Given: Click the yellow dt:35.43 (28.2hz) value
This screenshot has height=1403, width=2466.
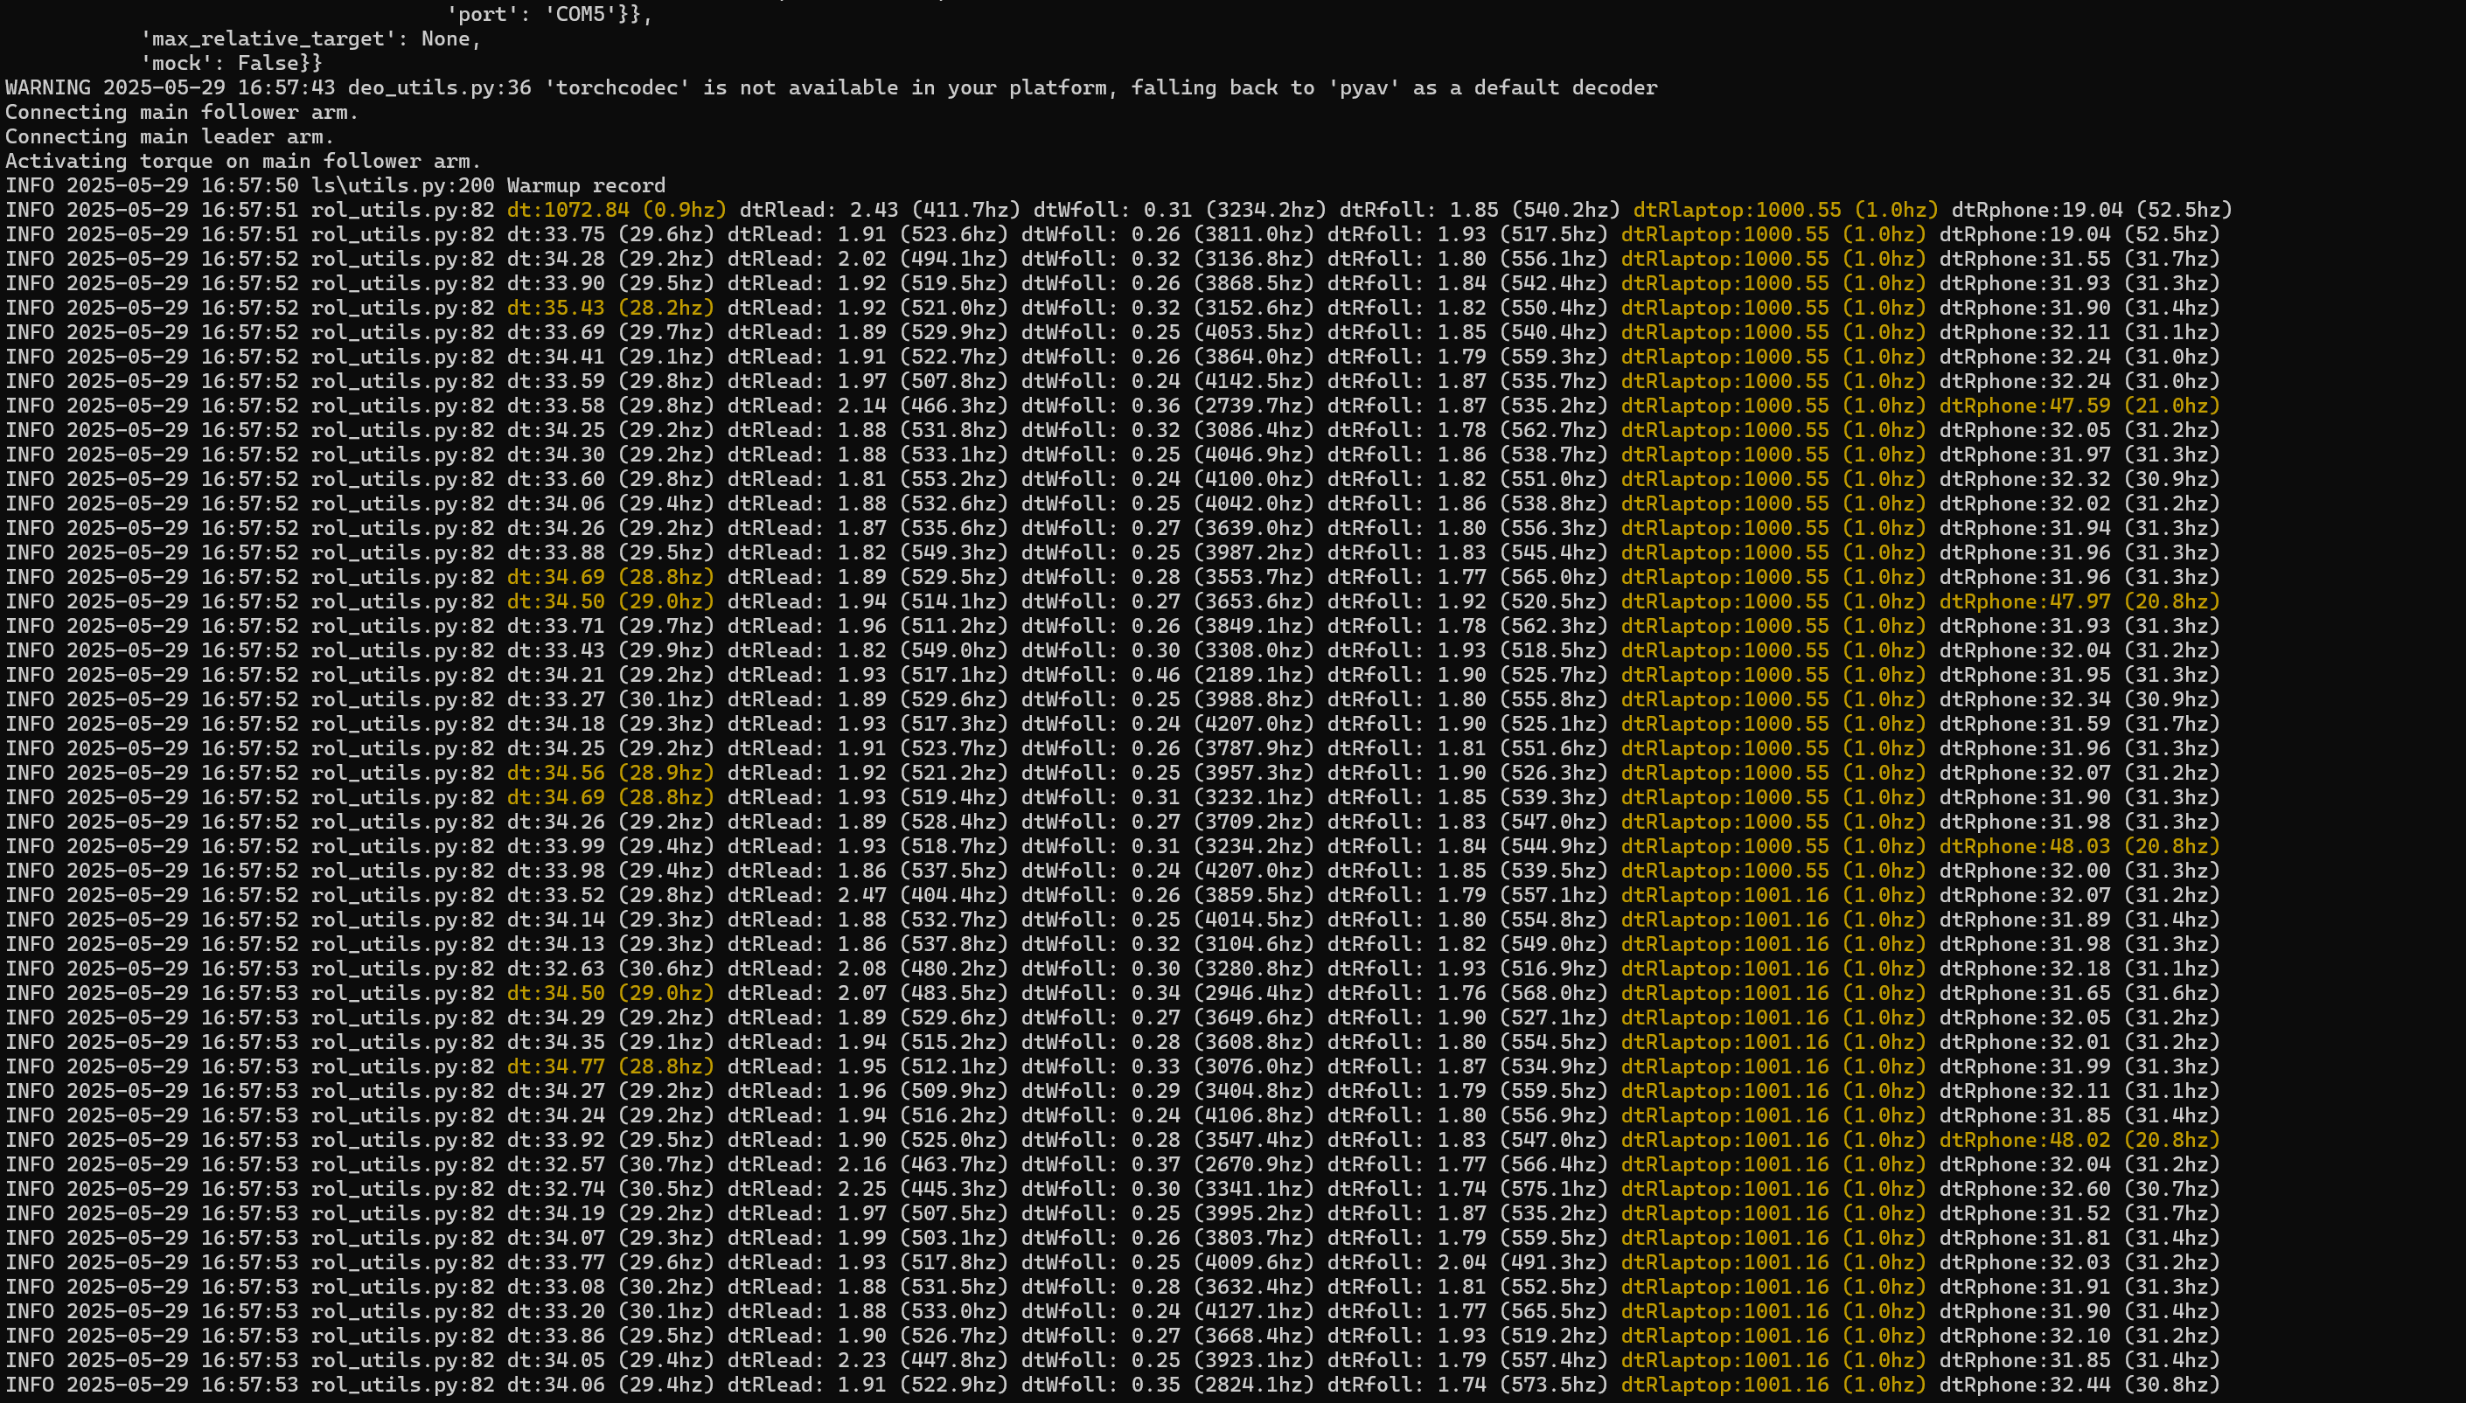Looking at the screenshot, I should [610, 308].
